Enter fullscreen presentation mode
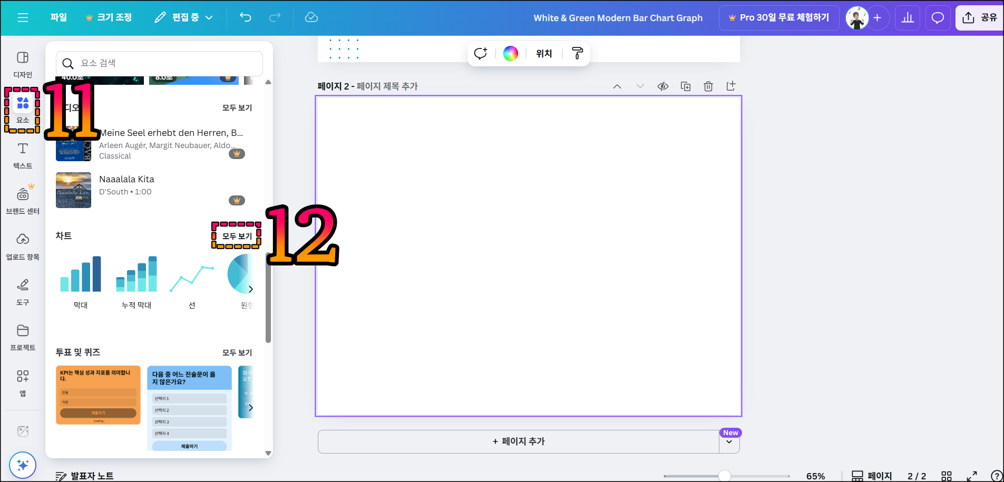 (x=972, y=476)
